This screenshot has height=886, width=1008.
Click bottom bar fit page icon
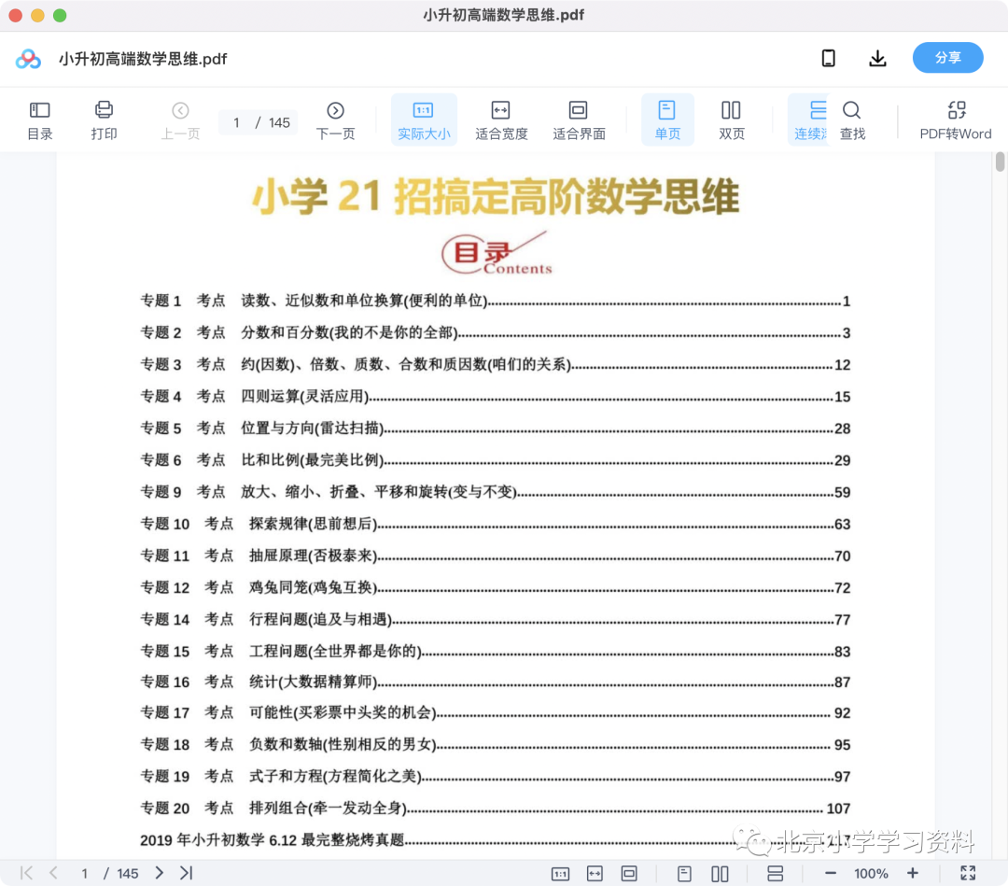[x=629, y=873]
